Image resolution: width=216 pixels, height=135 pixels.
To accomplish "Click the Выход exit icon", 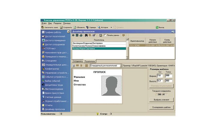I will (157, 27).
